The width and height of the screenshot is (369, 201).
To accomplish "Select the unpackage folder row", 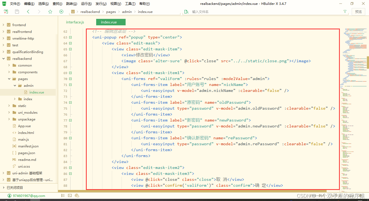I will pyautogui.click(x=28, y=119).
